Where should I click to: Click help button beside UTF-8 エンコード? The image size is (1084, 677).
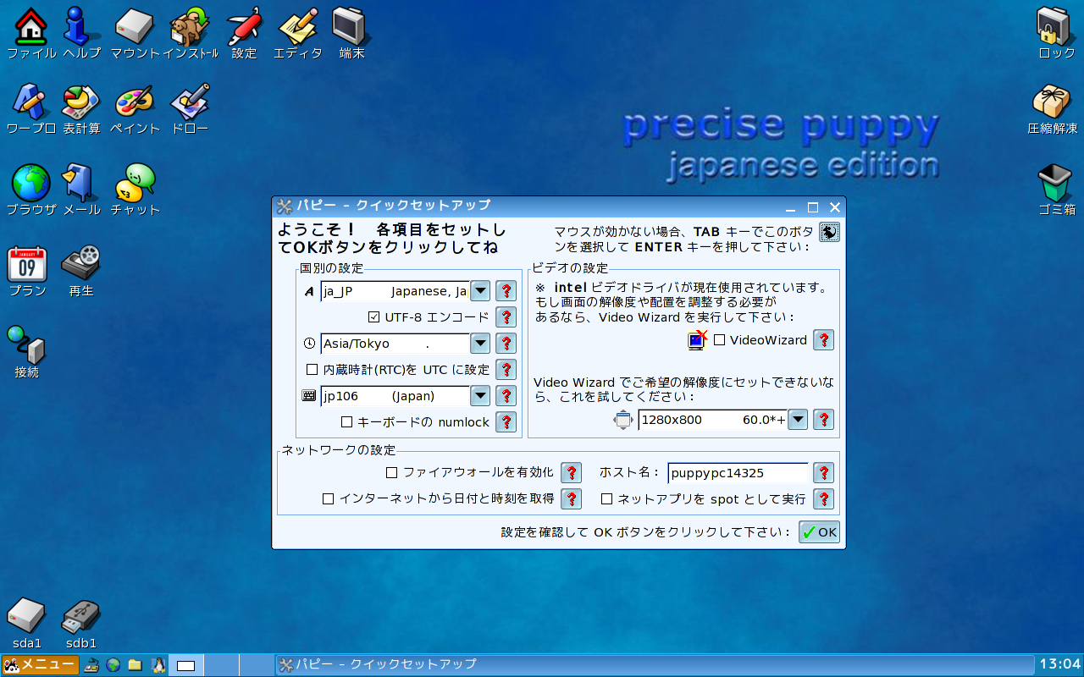coord(506,317)
